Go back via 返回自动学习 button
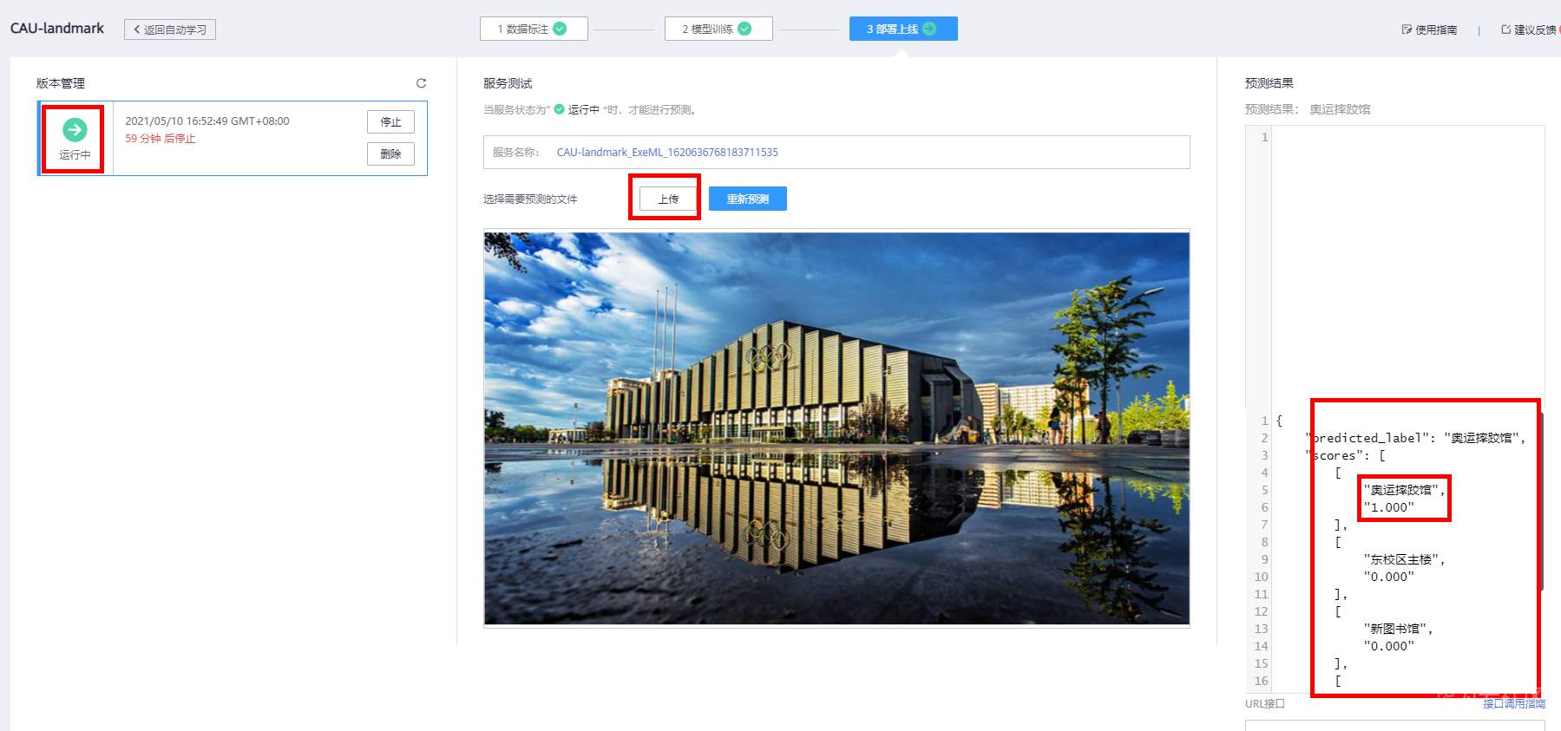This screenshot has height=731, width=1561. (170, 29)
